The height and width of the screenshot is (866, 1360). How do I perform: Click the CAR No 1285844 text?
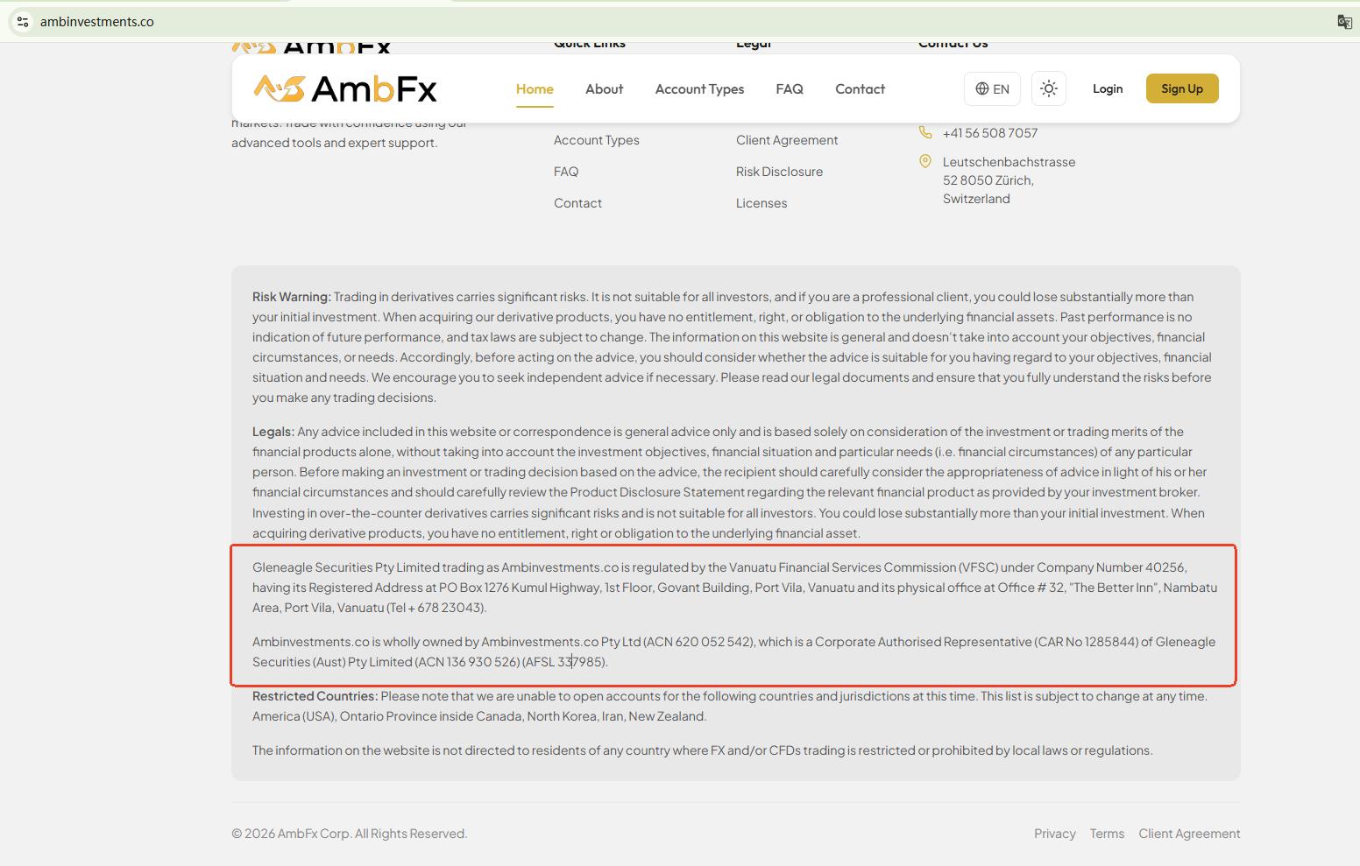click(x=1086, y=642)
